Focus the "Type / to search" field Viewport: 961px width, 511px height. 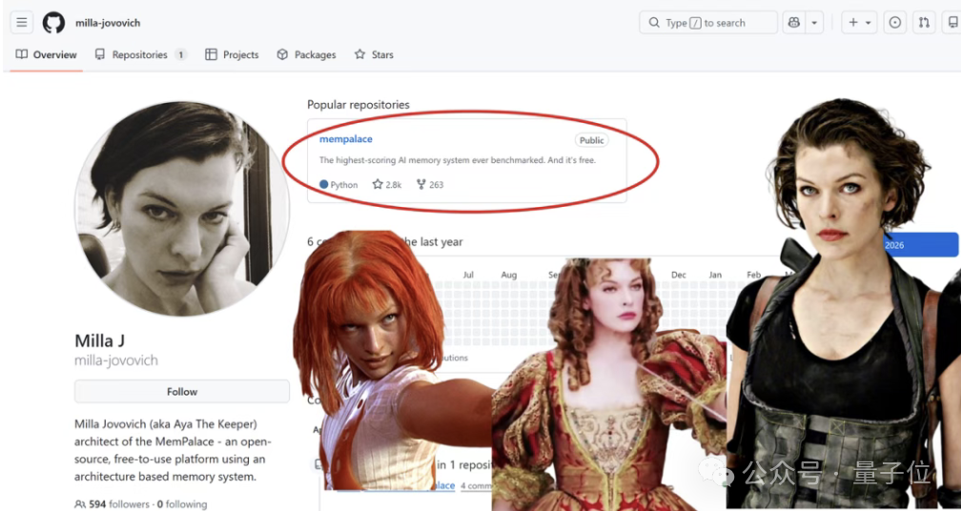coord(707,23)
